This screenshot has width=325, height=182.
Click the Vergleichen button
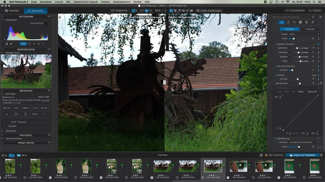(x=119, y=11)
